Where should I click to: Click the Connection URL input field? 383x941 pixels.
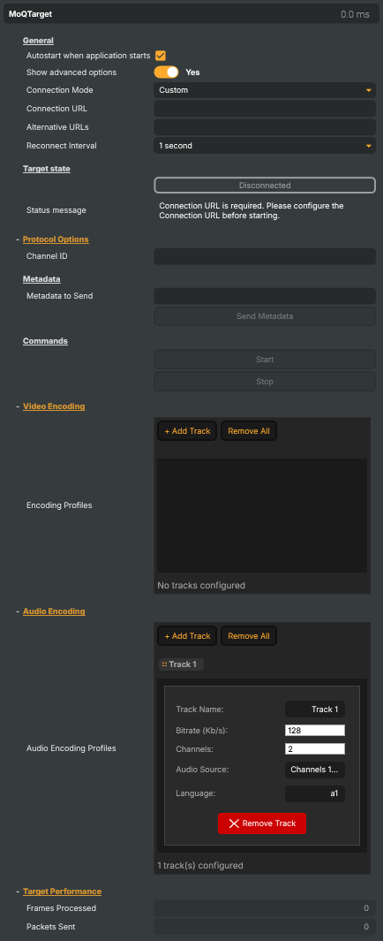[265, 109]
